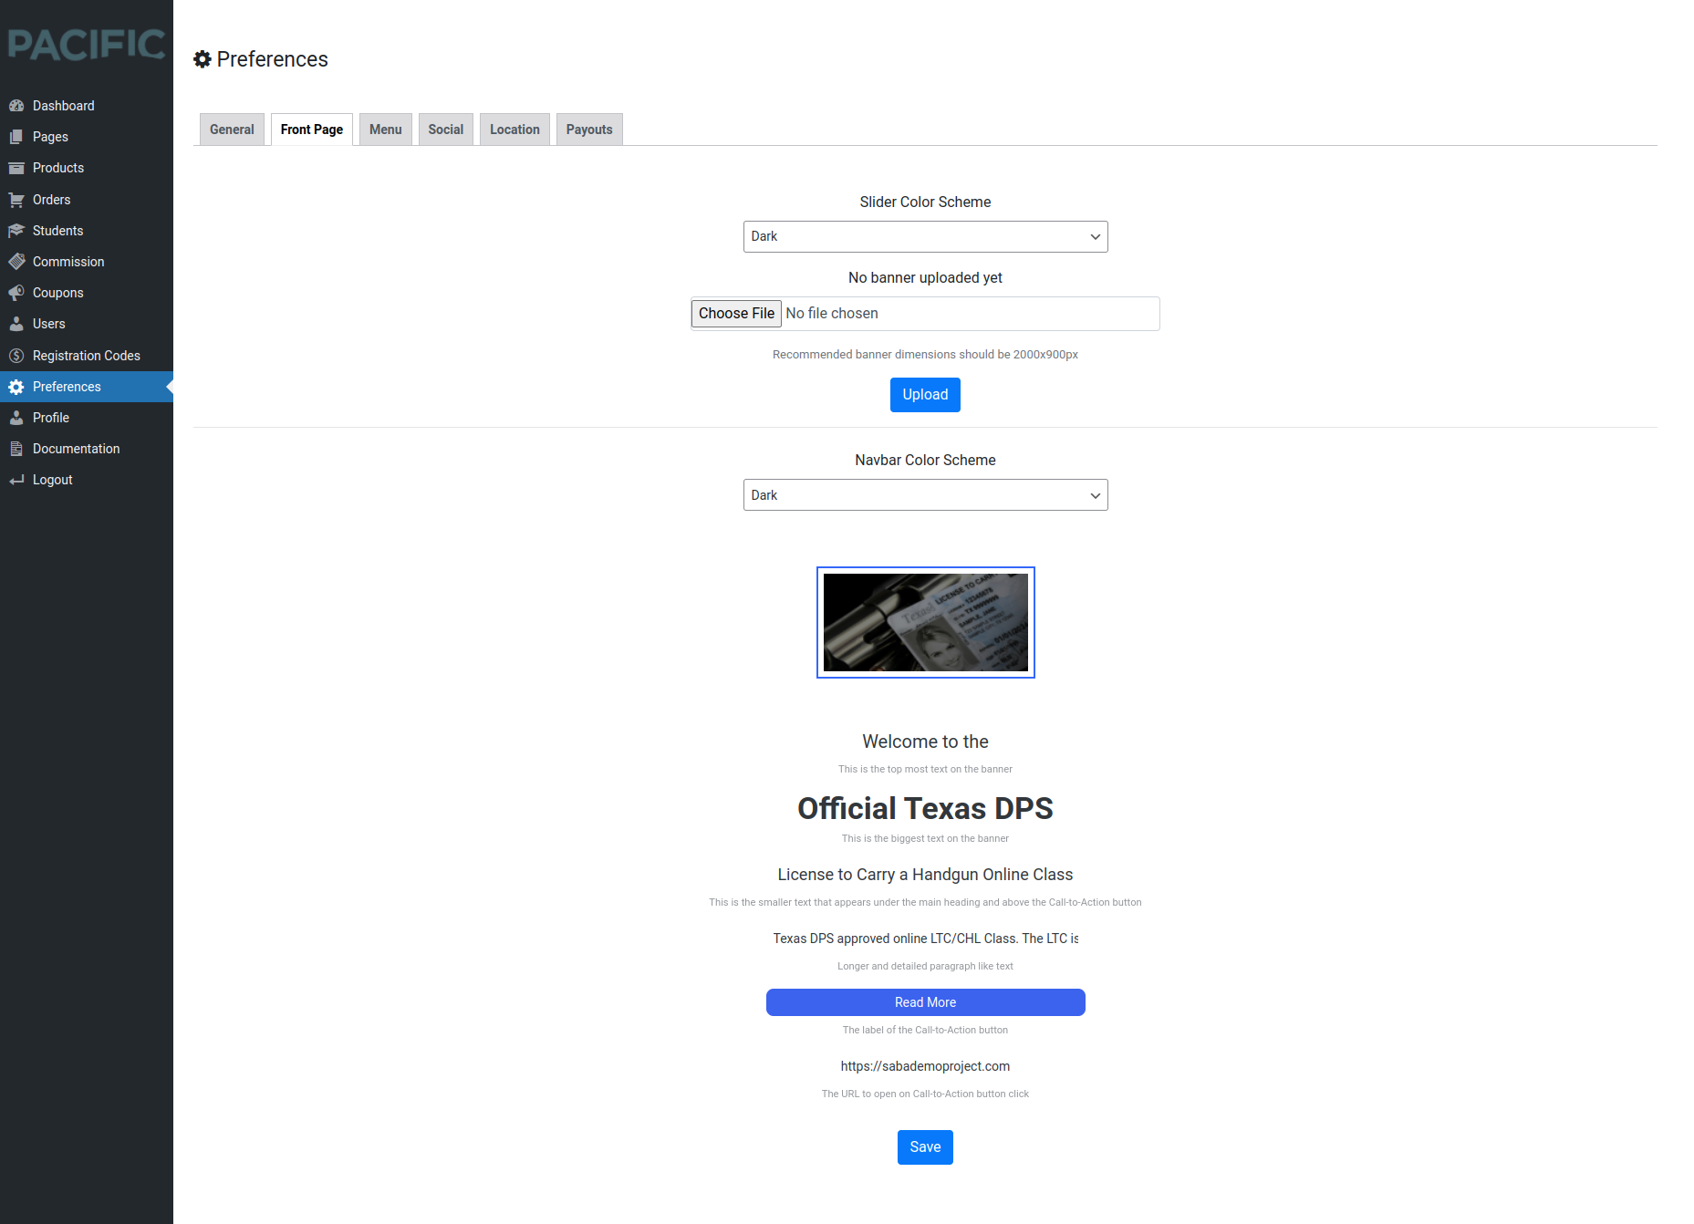Image resolution: width=1694 pixels, height=1224 pixels.
Task: Open the Navbar Color Scheme dropdown
Action: click(925, 495)
